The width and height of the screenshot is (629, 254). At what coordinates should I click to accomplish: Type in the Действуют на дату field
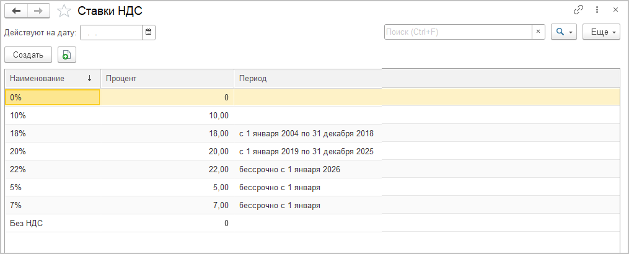[x=112, y=32]
